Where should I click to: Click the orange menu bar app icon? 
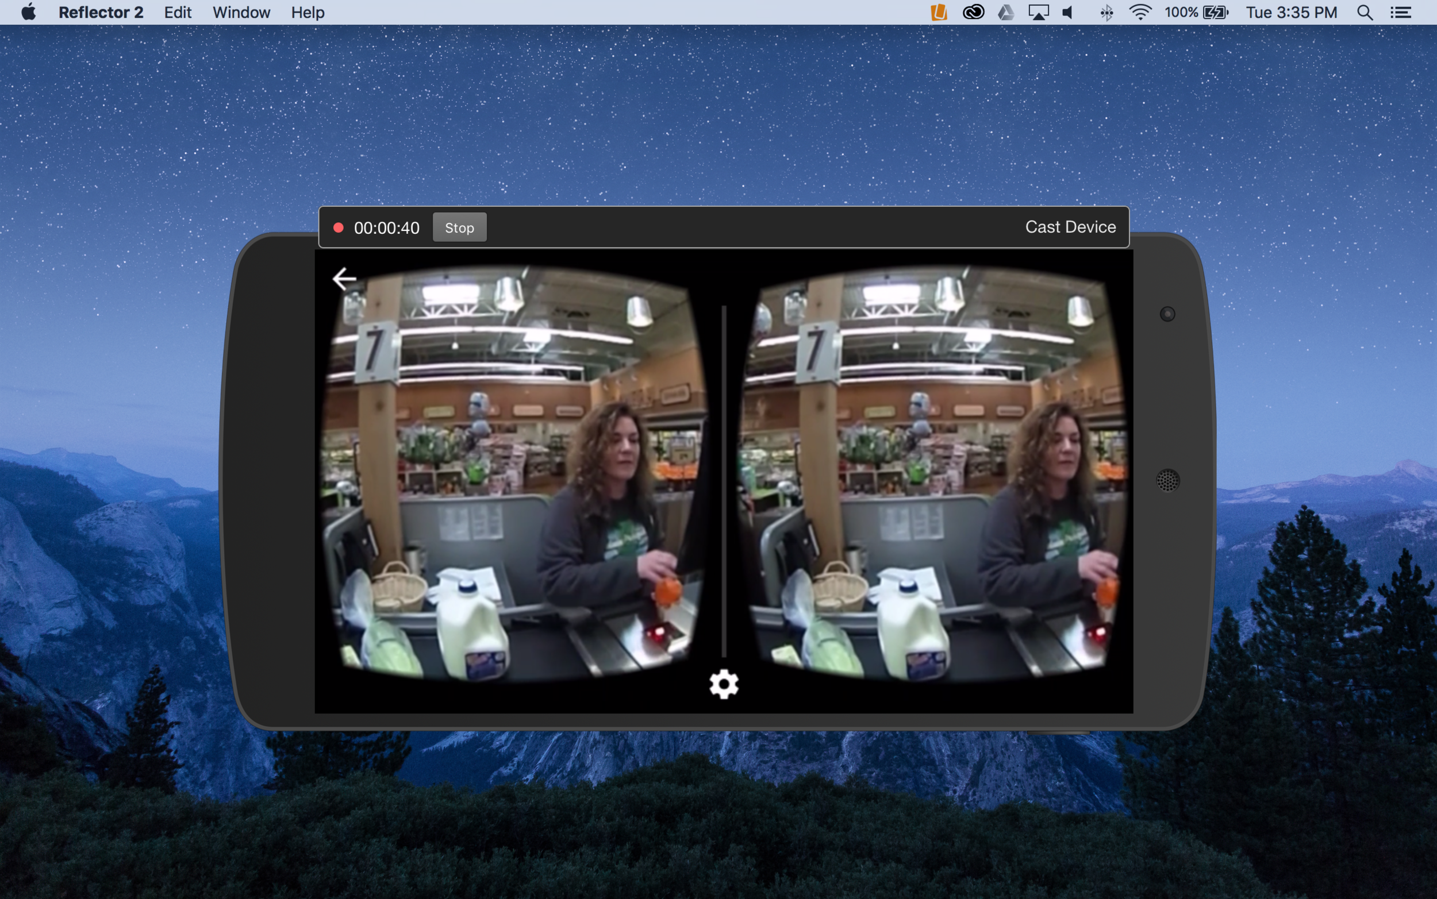tap(939, 12)
